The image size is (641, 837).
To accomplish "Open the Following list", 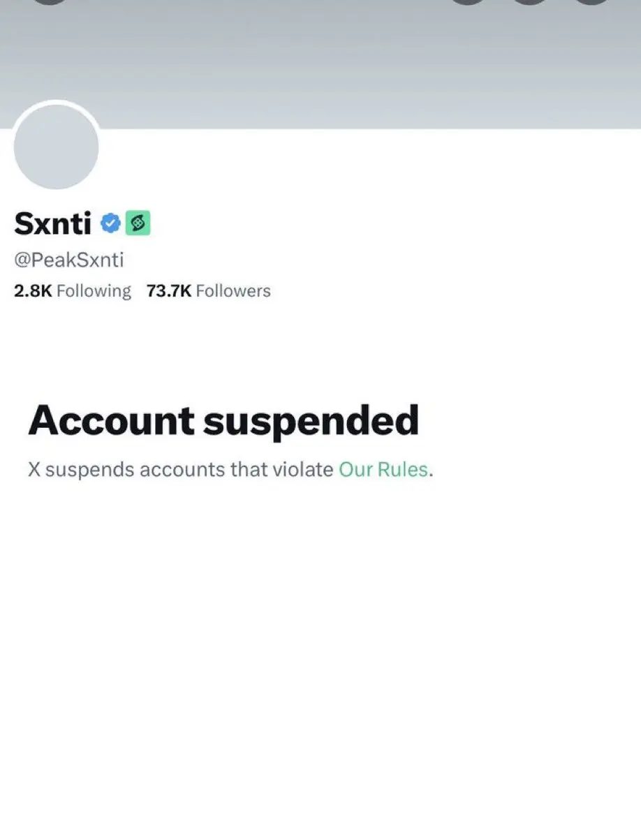I will (x=72, y=291).
